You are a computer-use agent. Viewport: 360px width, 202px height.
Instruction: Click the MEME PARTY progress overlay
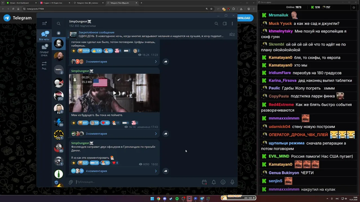pyautogui.click(x=238, y=198)
